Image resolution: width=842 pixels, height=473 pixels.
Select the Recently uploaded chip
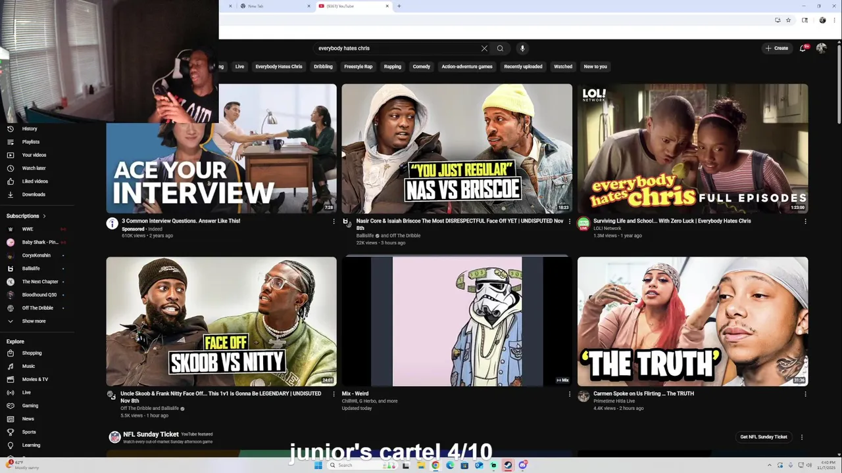pyautogui.click(x=523, y=66)
